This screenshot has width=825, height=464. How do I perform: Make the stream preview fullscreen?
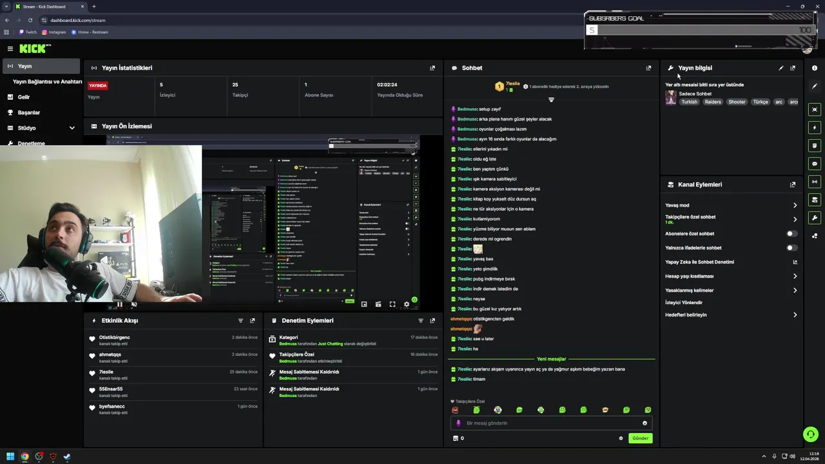coord(393,304)
